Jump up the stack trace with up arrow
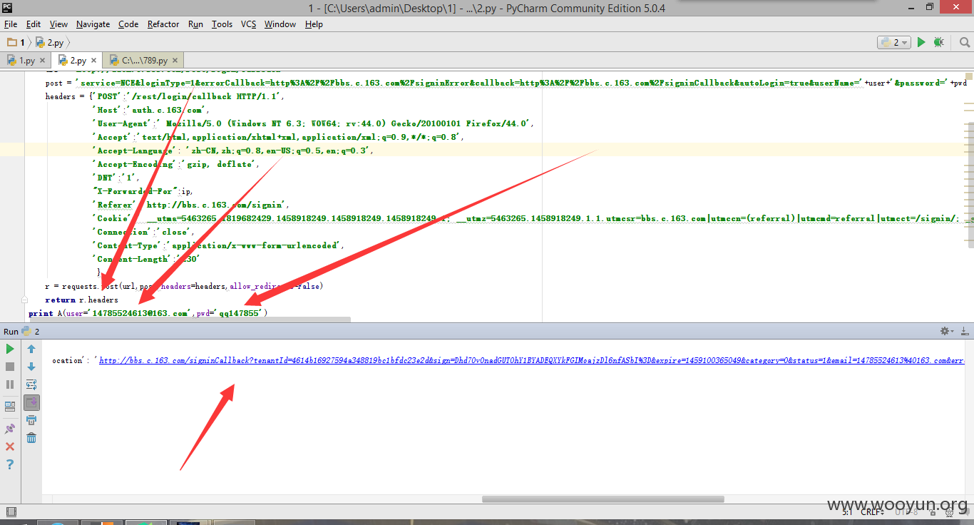The image size is (974, 525). (x=31, y=349)
